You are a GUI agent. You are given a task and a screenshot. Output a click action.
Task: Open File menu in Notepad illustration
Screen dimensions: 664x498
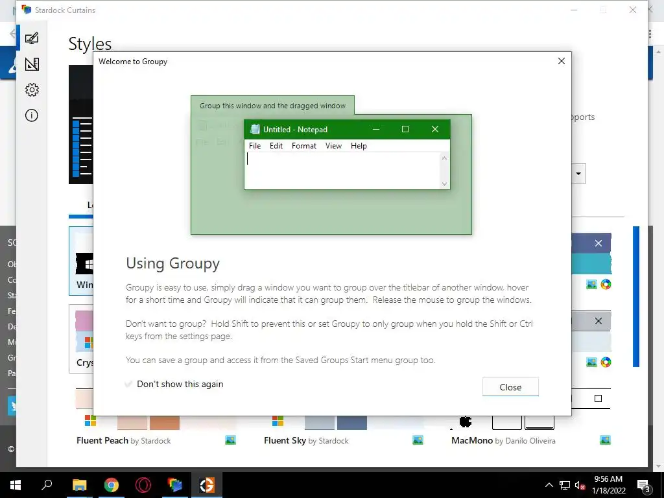tap(255, 146)
